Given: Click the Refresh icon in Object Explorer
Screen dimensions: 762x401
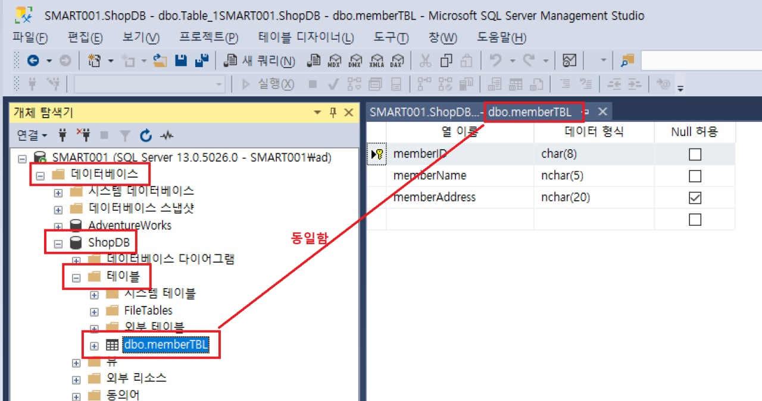Looking at the screenshot, I should pos(146,135).
